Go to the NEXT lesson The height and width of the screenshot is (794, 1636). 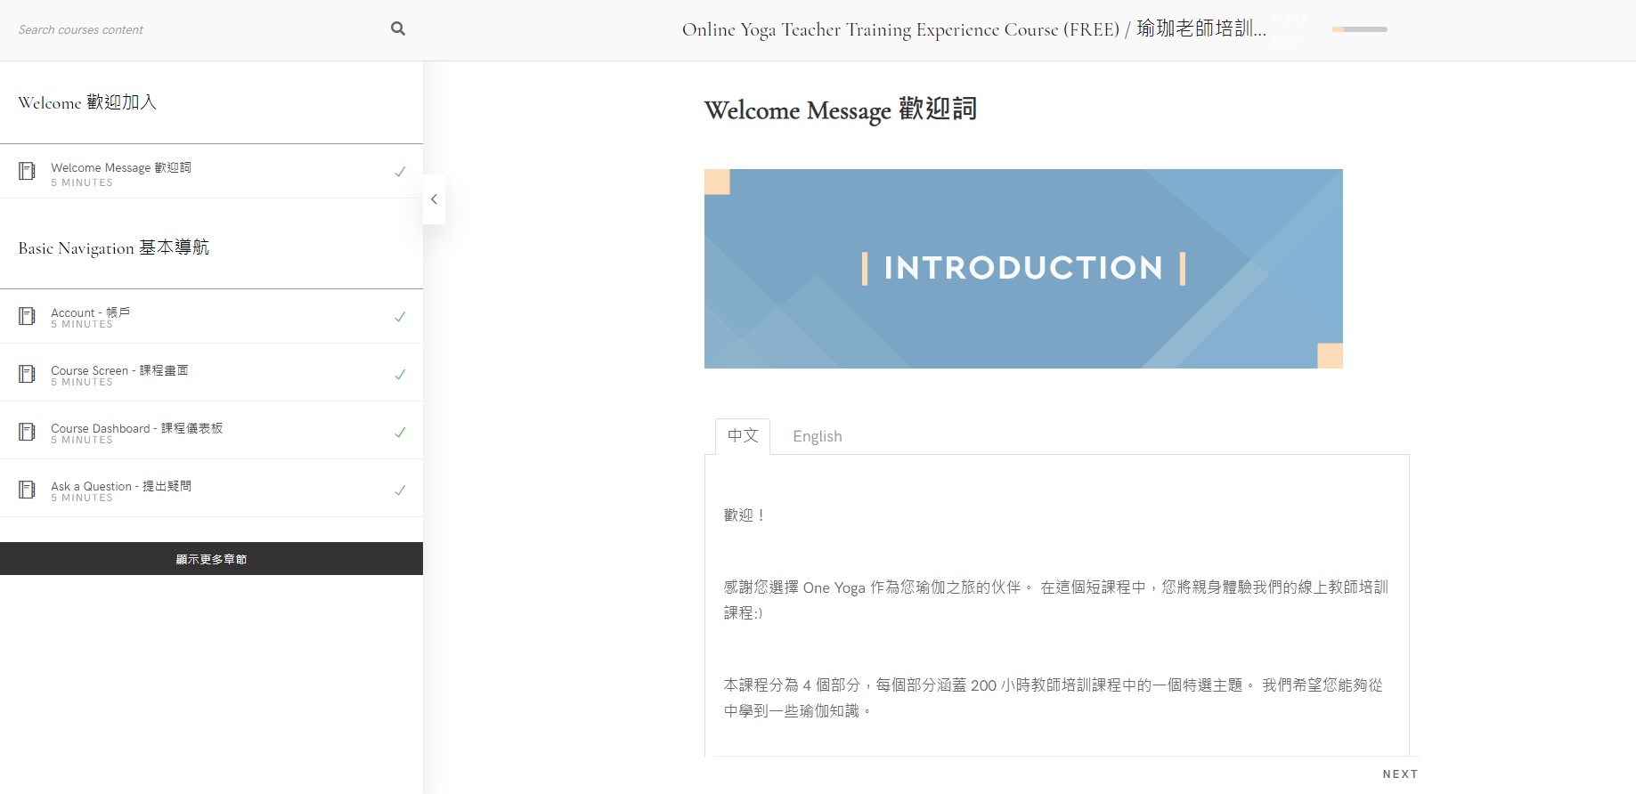[1400, 774]
